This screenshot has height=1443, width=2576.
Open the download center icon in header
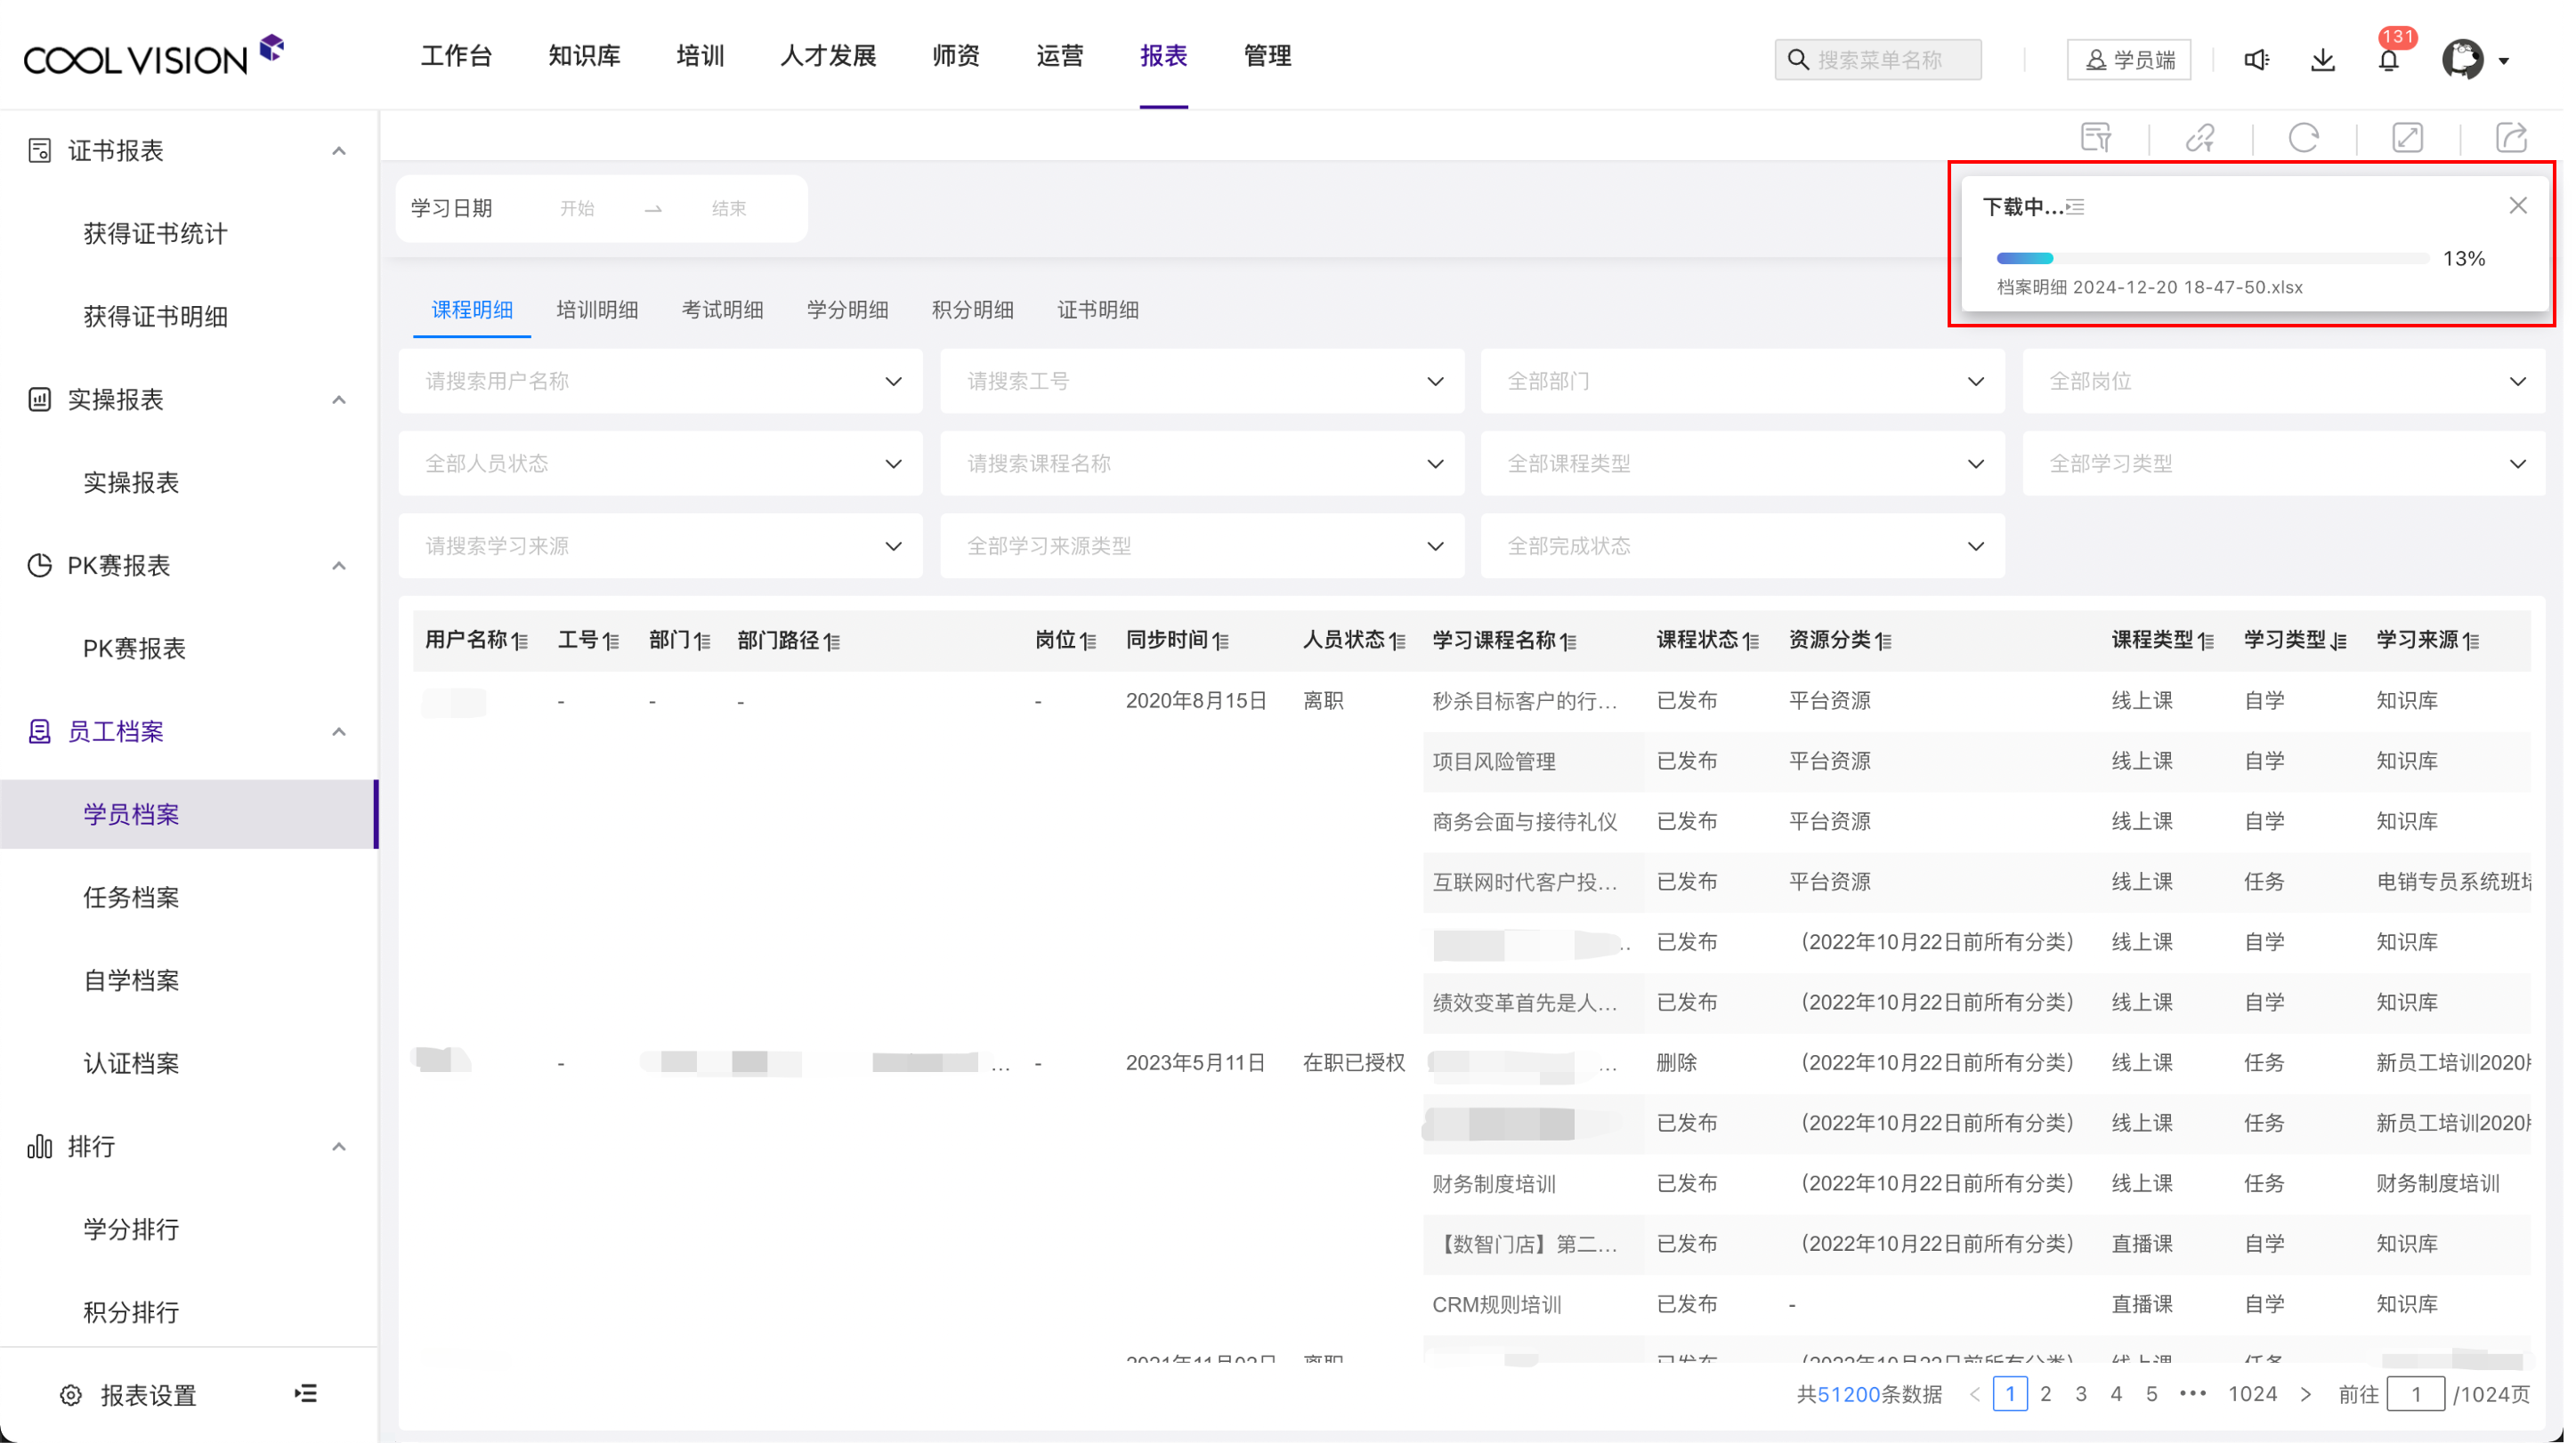[2323, 60]
